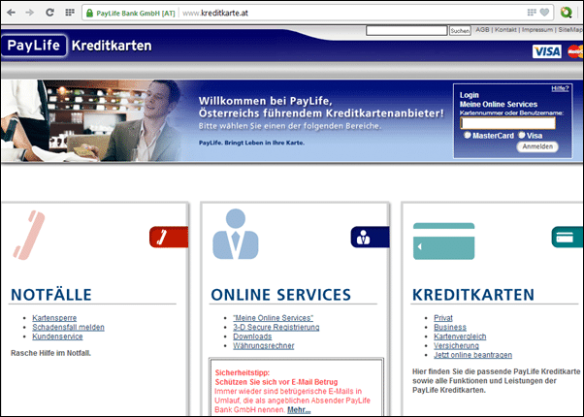The image size is (584, 417).
Task: Click the site search input field
Action: tap(406, 30)
